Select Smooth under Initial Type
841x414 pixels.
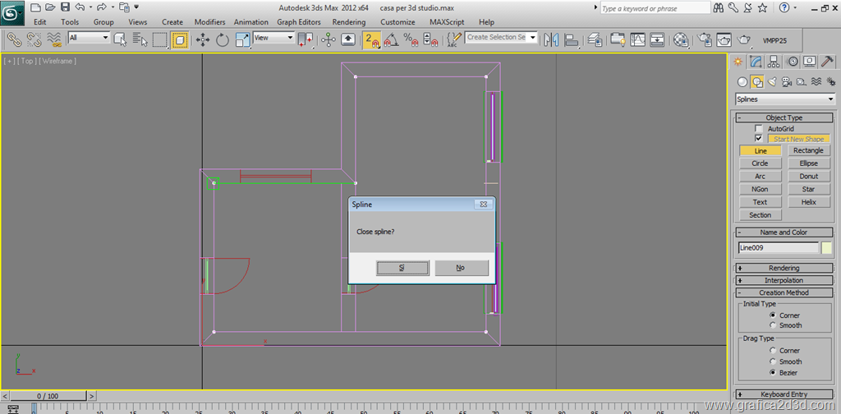click(x=772, y=325)
